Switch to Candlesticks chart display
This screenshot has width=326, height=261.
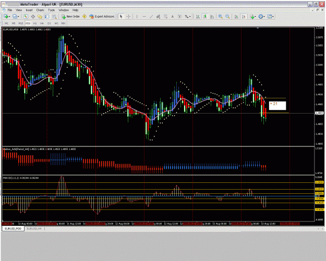(x=205, y=16)
